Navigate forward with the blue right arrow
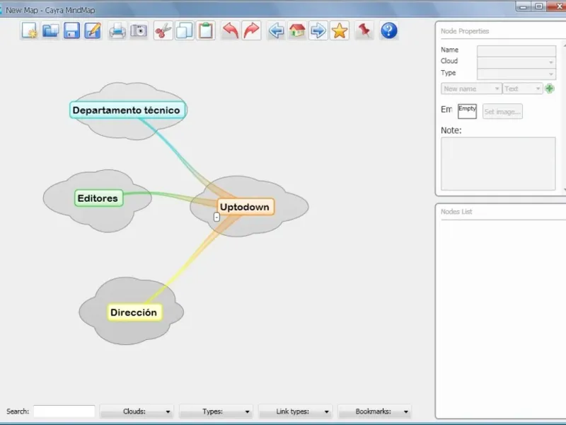The height and width of the screenshot is (425, 566). (318, 30)
